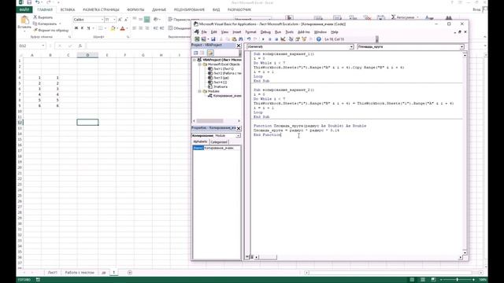Click the fill color swatch in Excel

coord(113,28)
